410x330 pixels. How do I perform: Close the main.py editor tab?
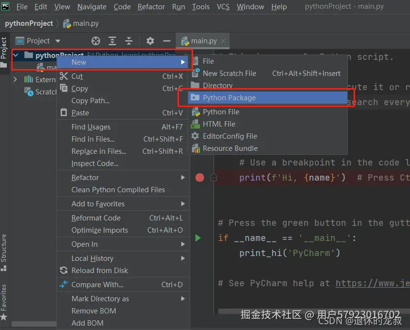point(223,41)
